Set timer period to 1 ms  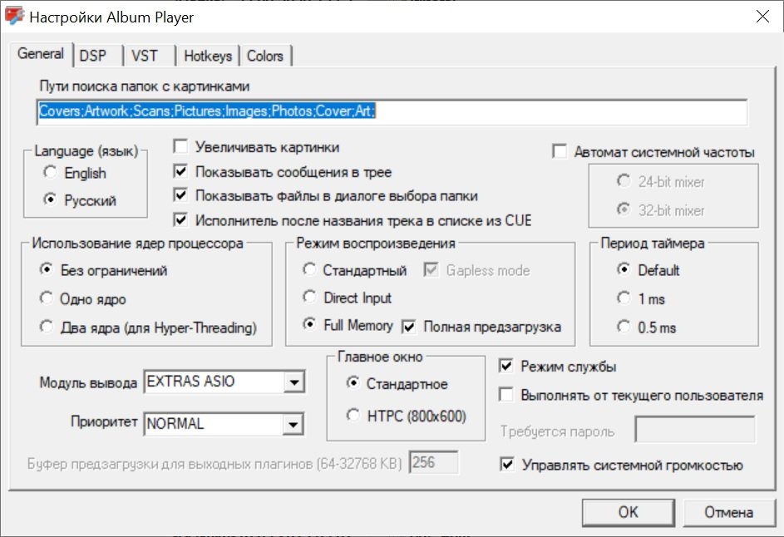pos(624,298)
